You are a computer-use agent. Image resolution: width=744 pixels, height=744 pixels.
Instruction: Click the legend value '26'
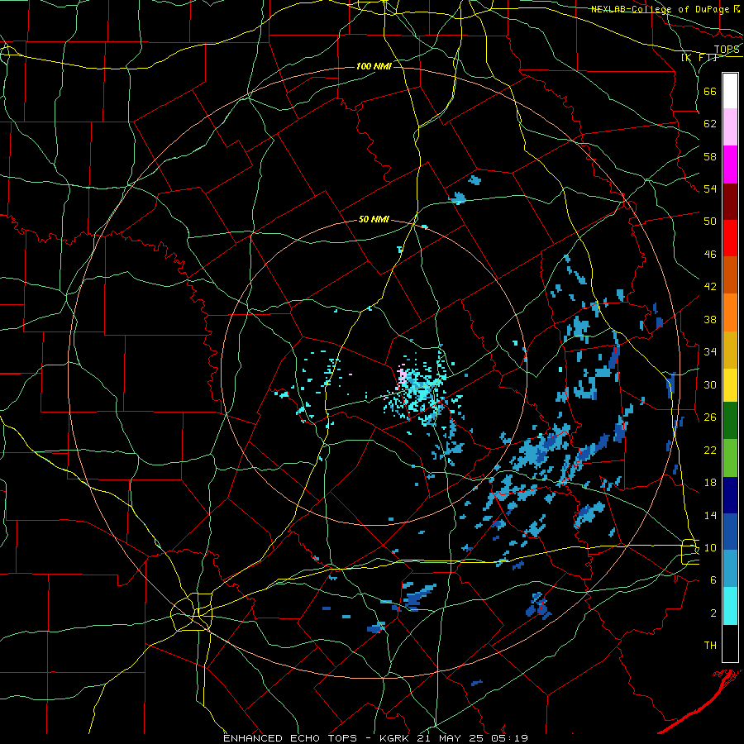710,417
